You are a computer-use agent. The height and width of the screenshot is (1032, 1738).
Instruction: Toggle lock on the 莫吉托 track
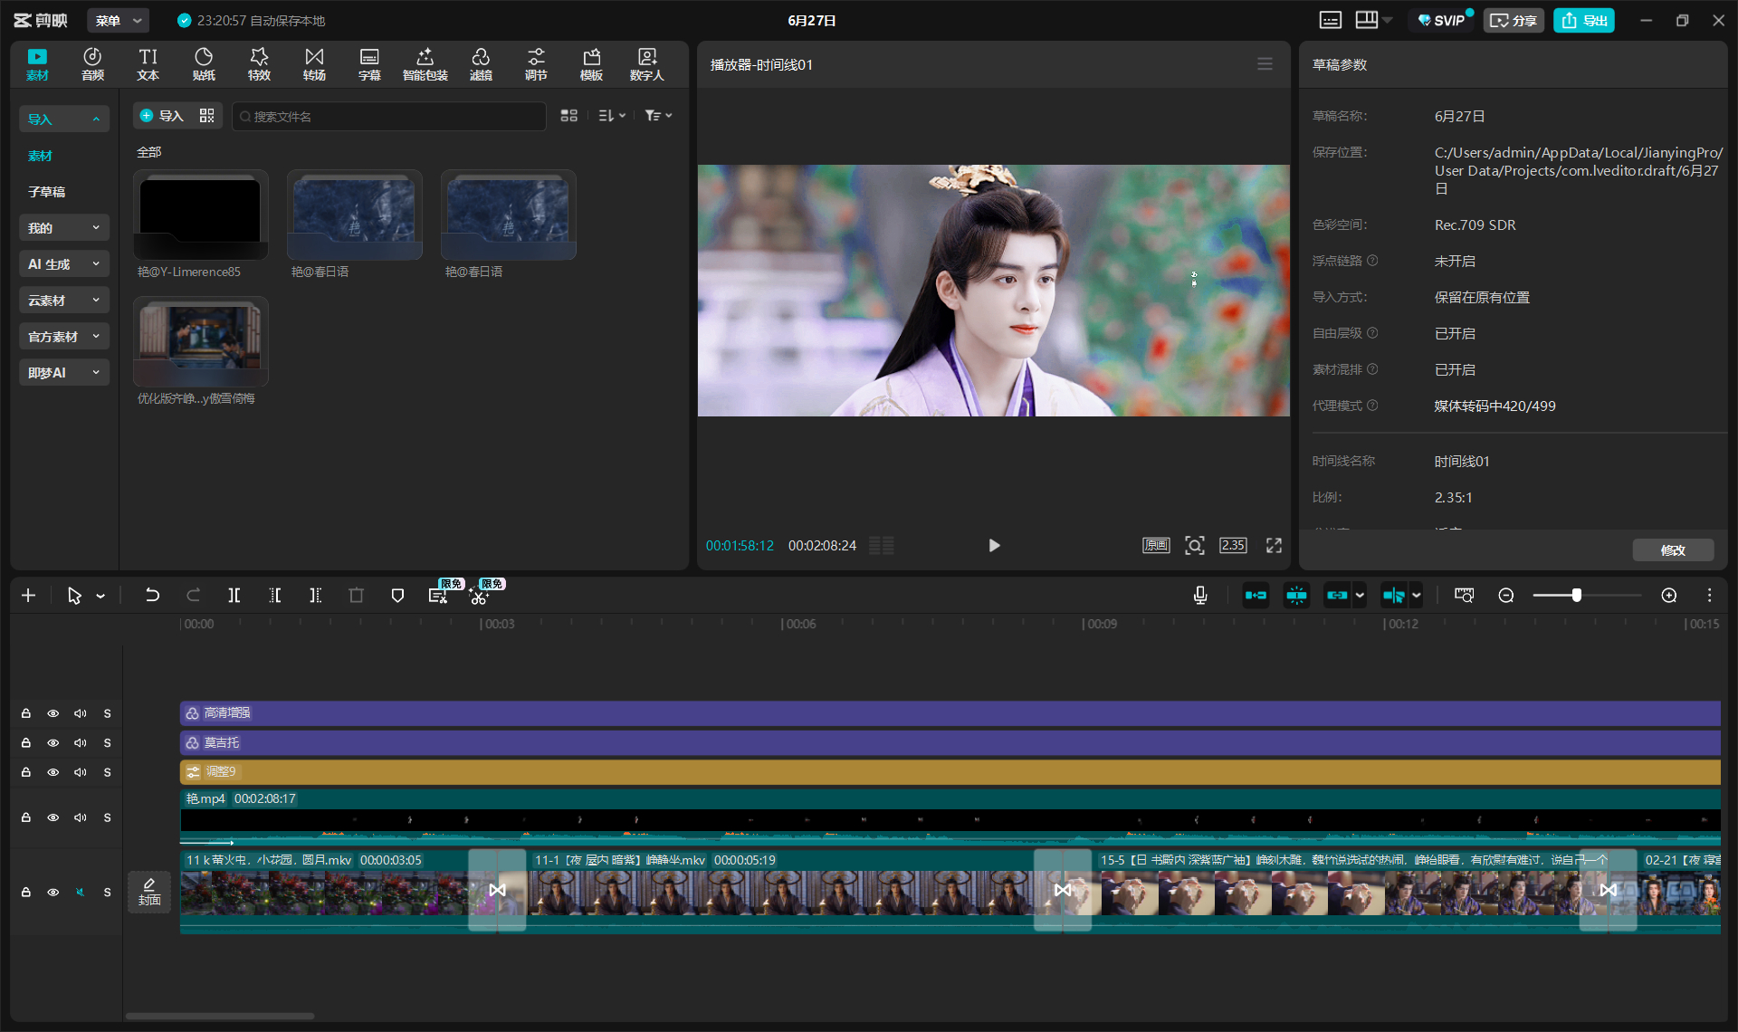26,742
